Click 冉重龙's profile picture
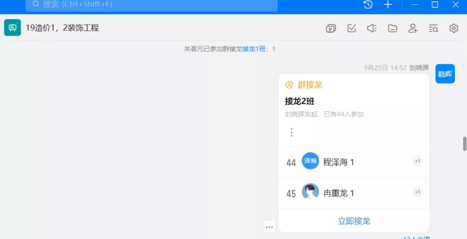Screen dimensions: 467x239 [310, 192]
